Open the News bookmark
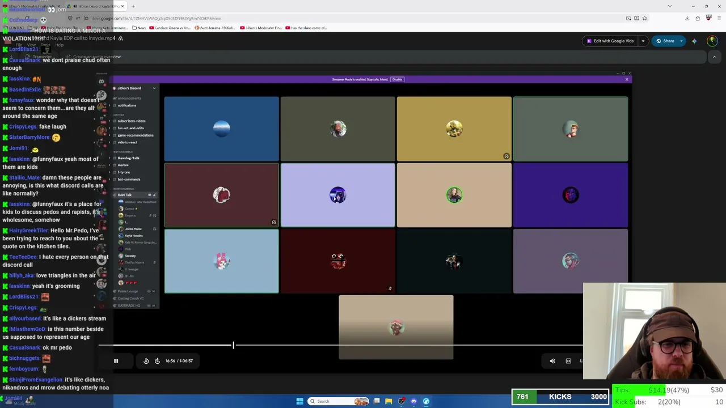This screenshot has width=726, height=408. [x=138, y=28]
